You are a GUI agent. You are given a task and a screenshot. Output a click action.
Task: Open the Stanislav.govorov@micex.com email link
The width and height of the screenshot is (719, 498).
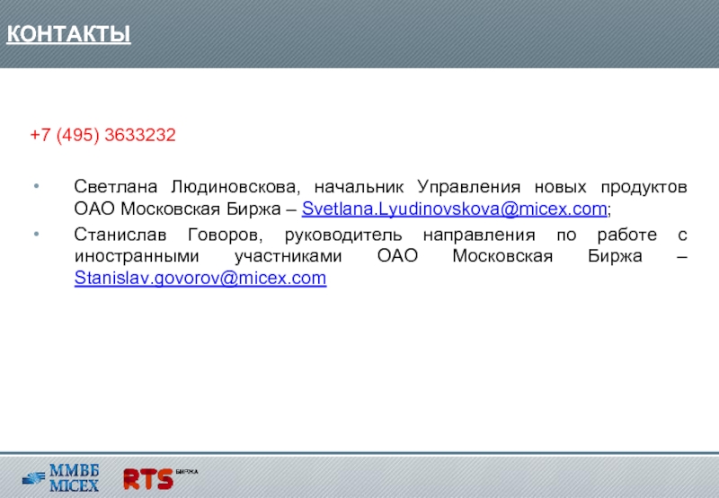point(200,279)
